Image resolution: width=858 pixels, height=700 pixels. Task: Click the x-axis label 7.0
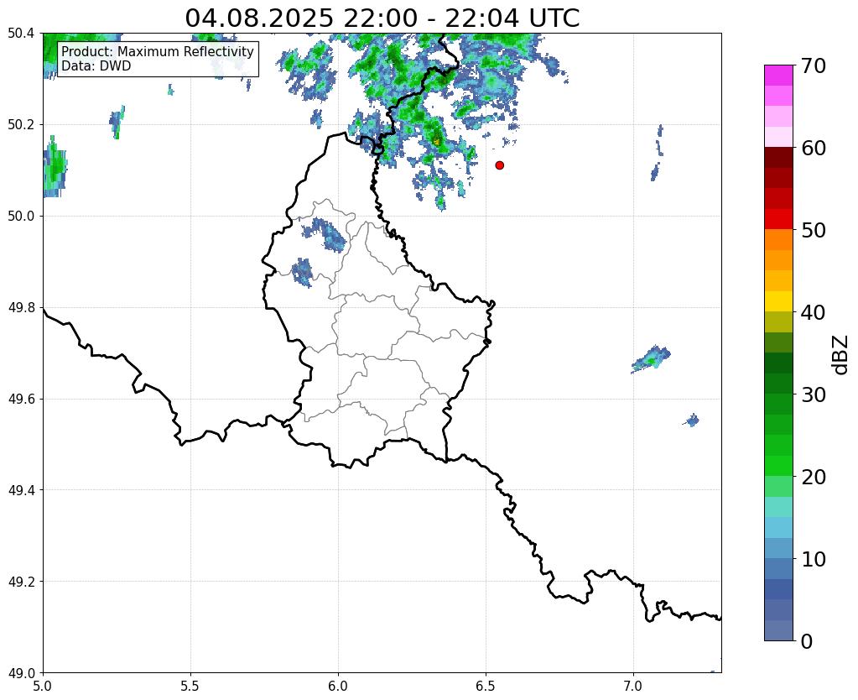pyautogui.click(x=633, y=687)
